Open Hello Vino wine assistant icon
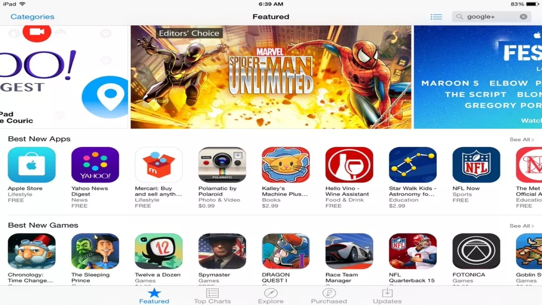This screenshot has width=542, height=305. pyautogui.click(x=349, y=165)
